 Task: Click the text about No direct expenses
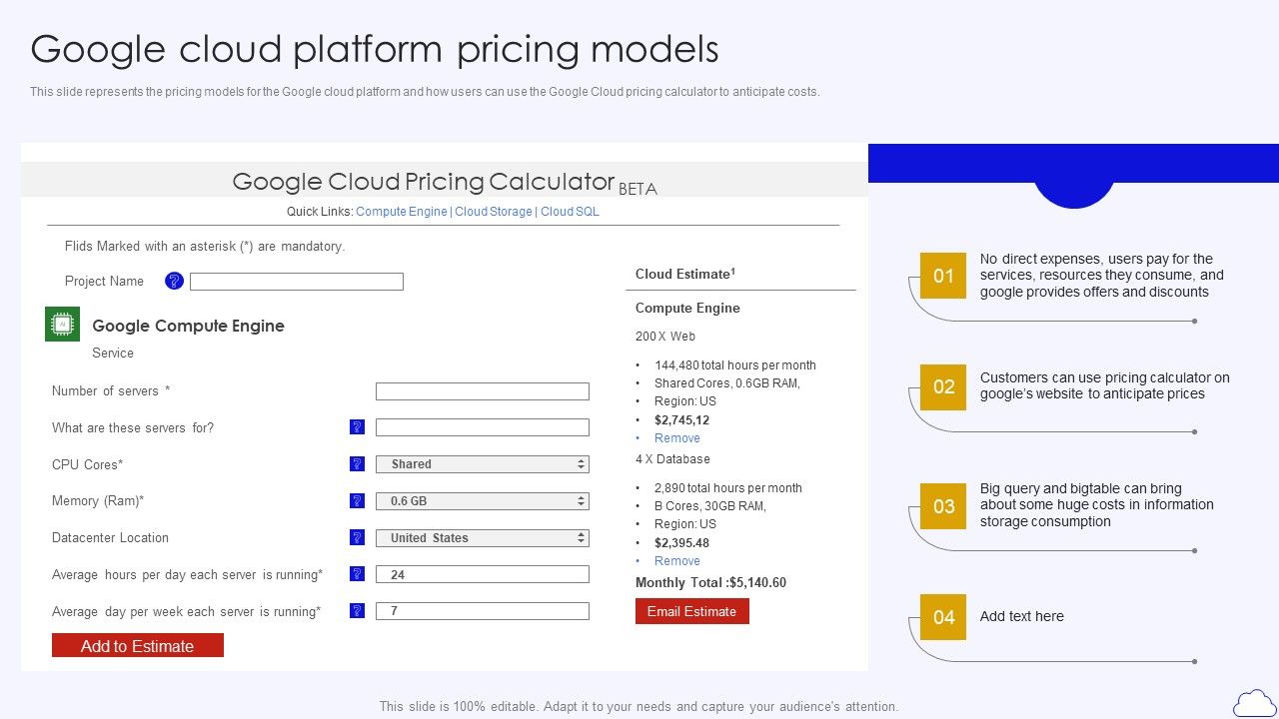click(1102, 276)
